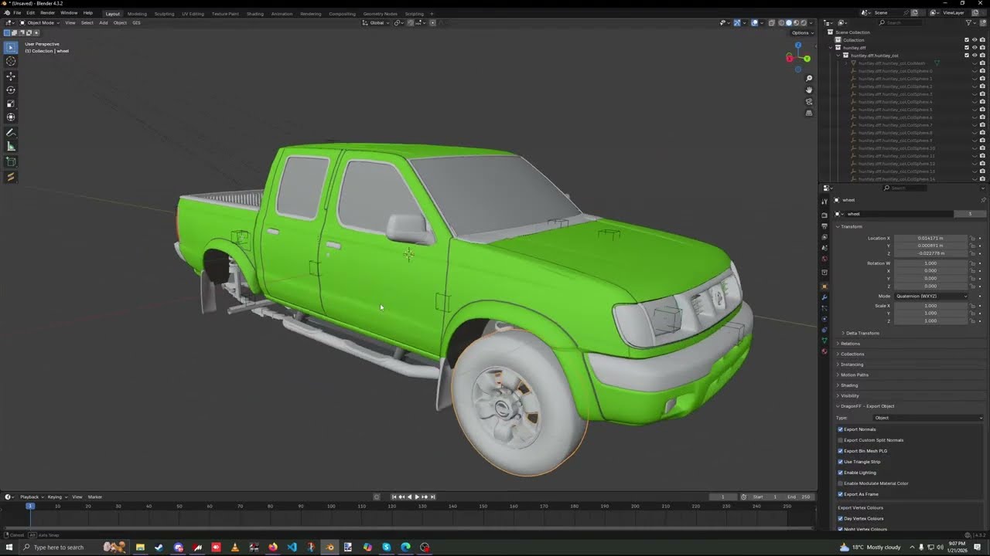Pick the combined Transform tool
Screen dimensions: 990x556
[x=11, y=117]
